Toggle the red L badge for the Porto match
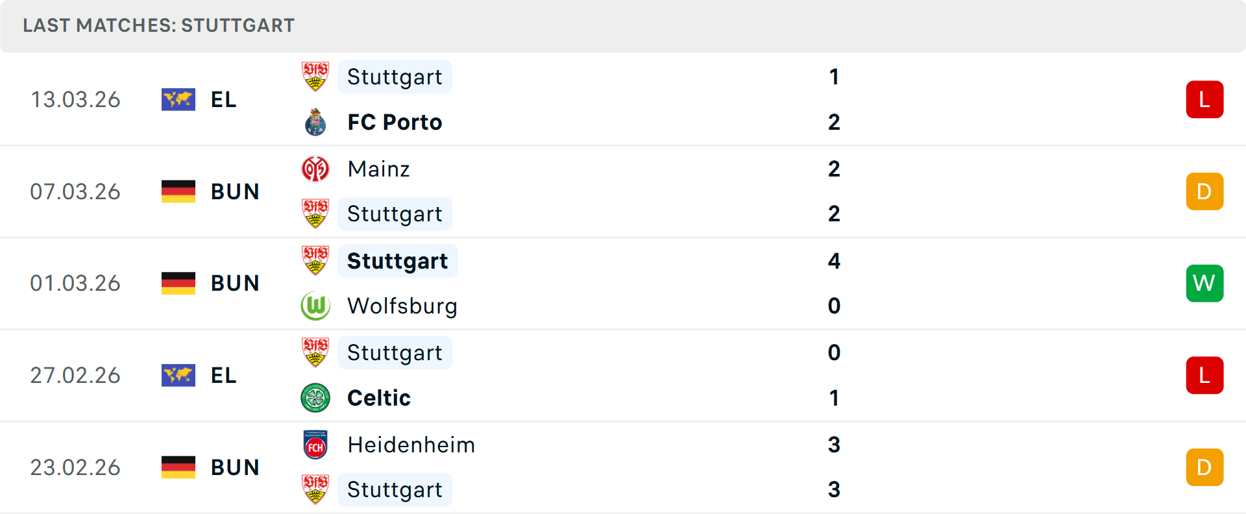The width and height of the screenshot is (1246, 514). 1205,99
